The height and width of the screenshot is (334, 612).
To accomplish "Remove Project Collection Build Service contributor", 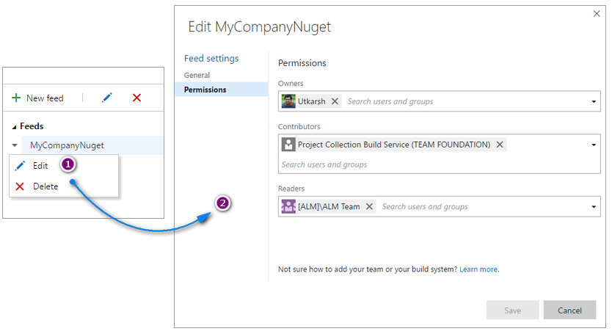I will pos(500,145).
